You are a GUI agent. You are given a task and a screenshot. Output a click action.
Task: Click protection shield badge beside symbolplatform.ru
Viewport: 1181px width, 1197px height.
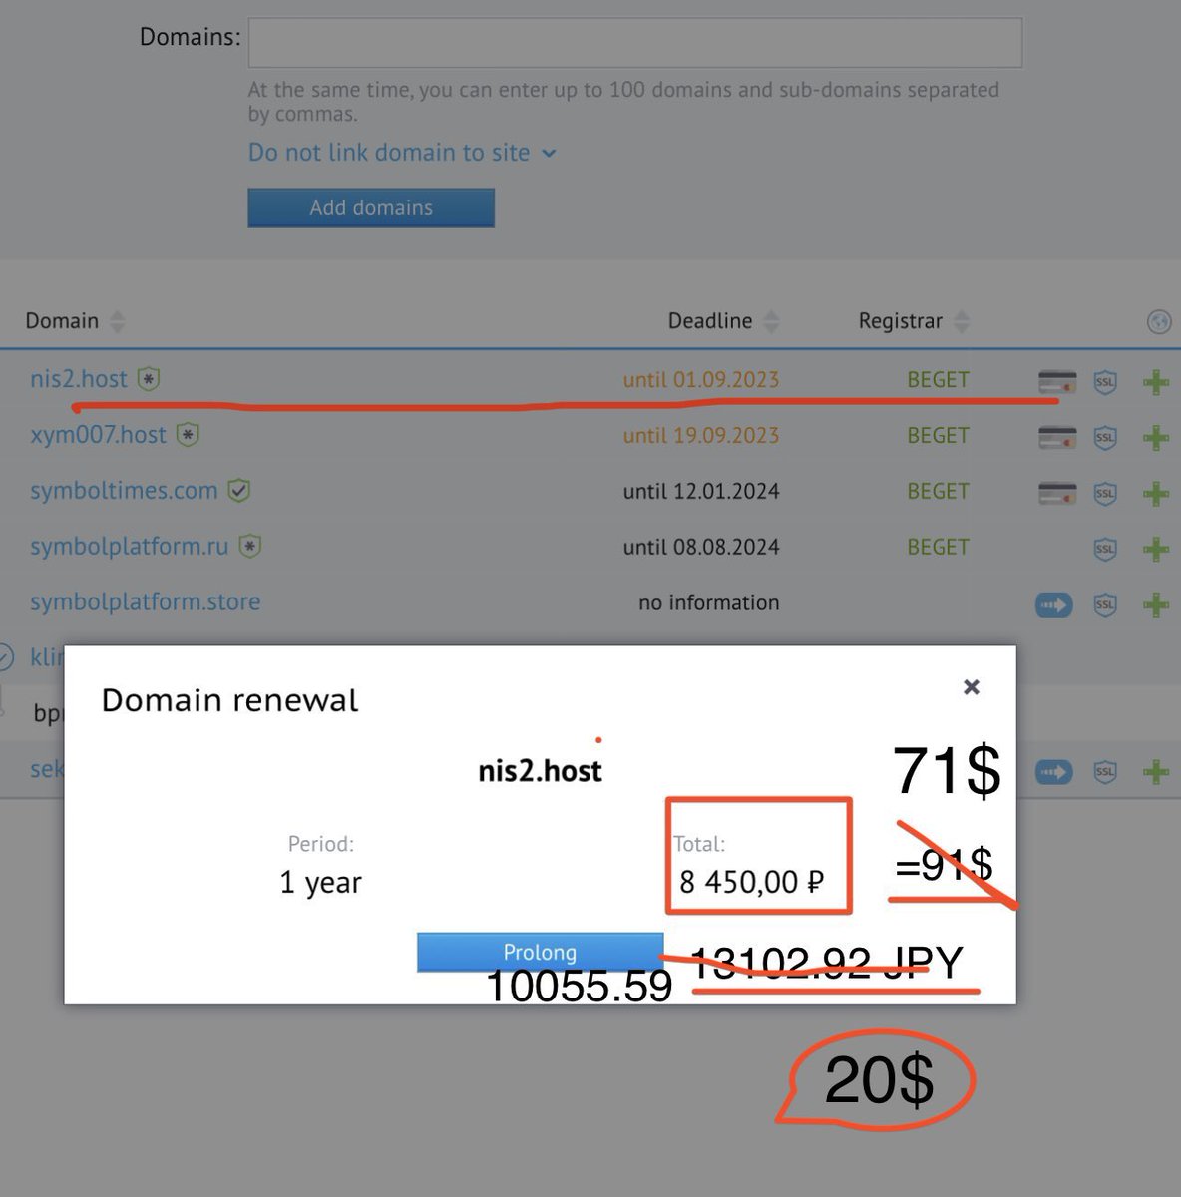250,547
